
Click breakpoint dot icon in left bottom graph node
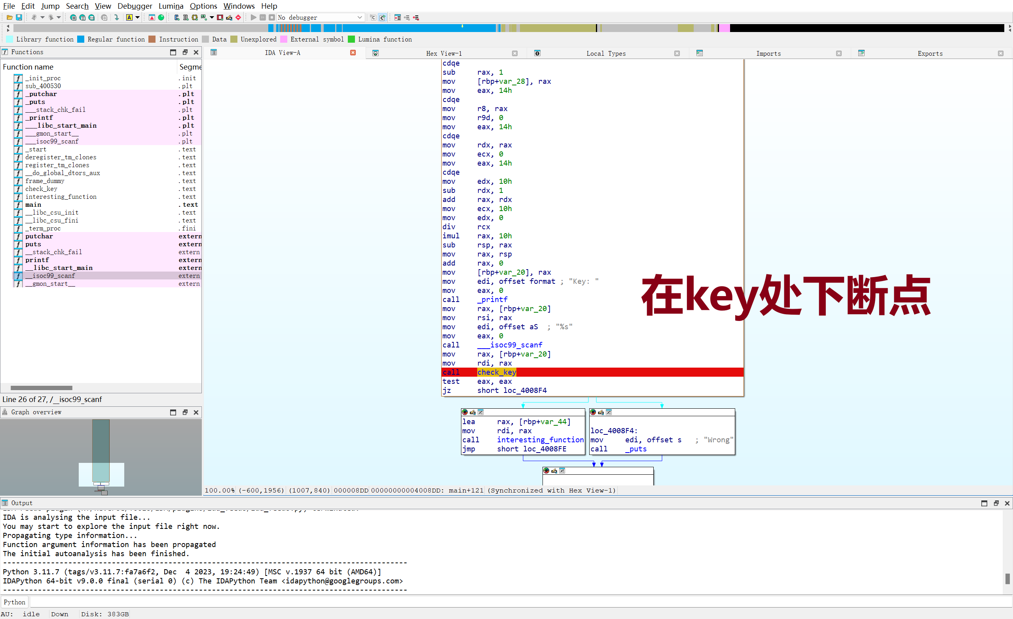[x=465, y=412]
